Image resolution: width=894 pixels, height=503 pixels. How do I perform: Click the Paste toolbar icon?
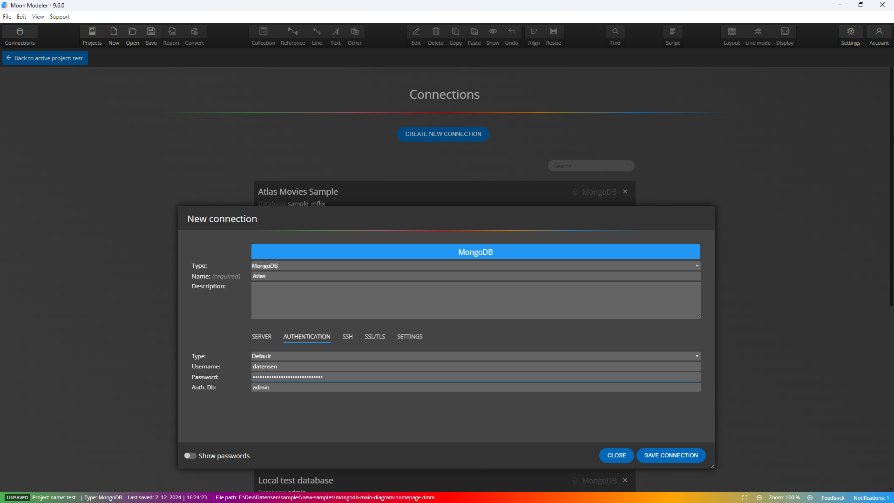pos(474,36)
